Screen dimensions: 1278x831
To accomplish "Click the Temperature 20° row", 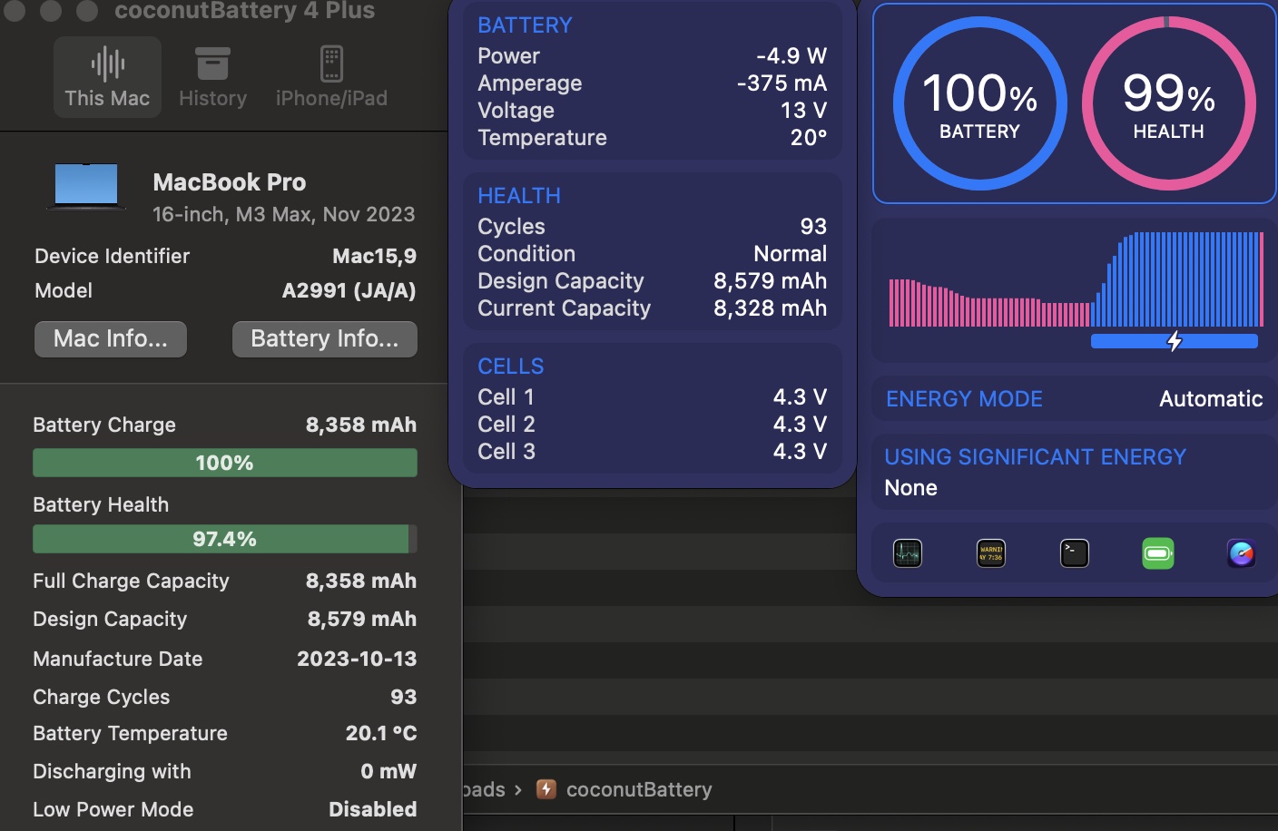I will click(x=653, y=138).
